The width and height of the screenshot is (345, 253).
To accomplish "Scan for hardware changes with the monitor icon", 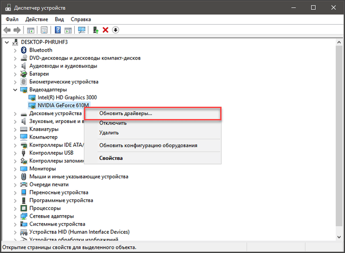I will pos(82,30).
